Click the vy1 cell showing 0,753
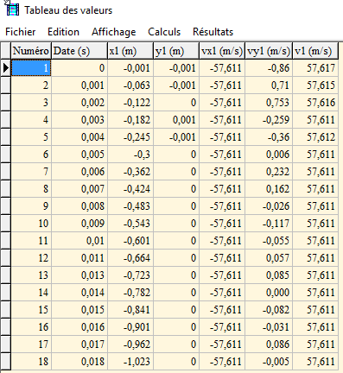The image size is (343, 373). 269,103
